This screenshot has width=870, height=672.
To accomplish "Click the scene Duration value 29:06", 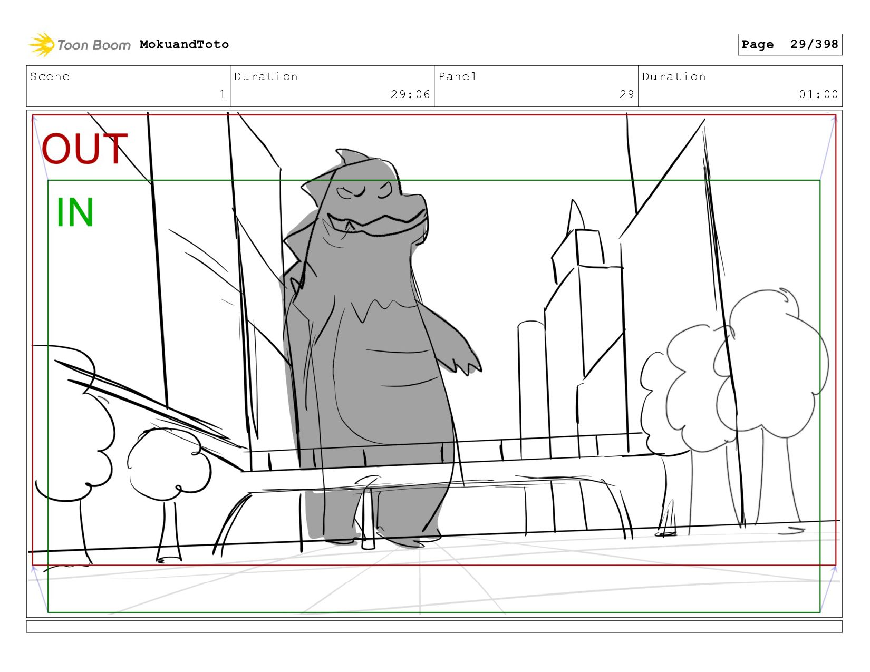I will click(x=410, y=94).
